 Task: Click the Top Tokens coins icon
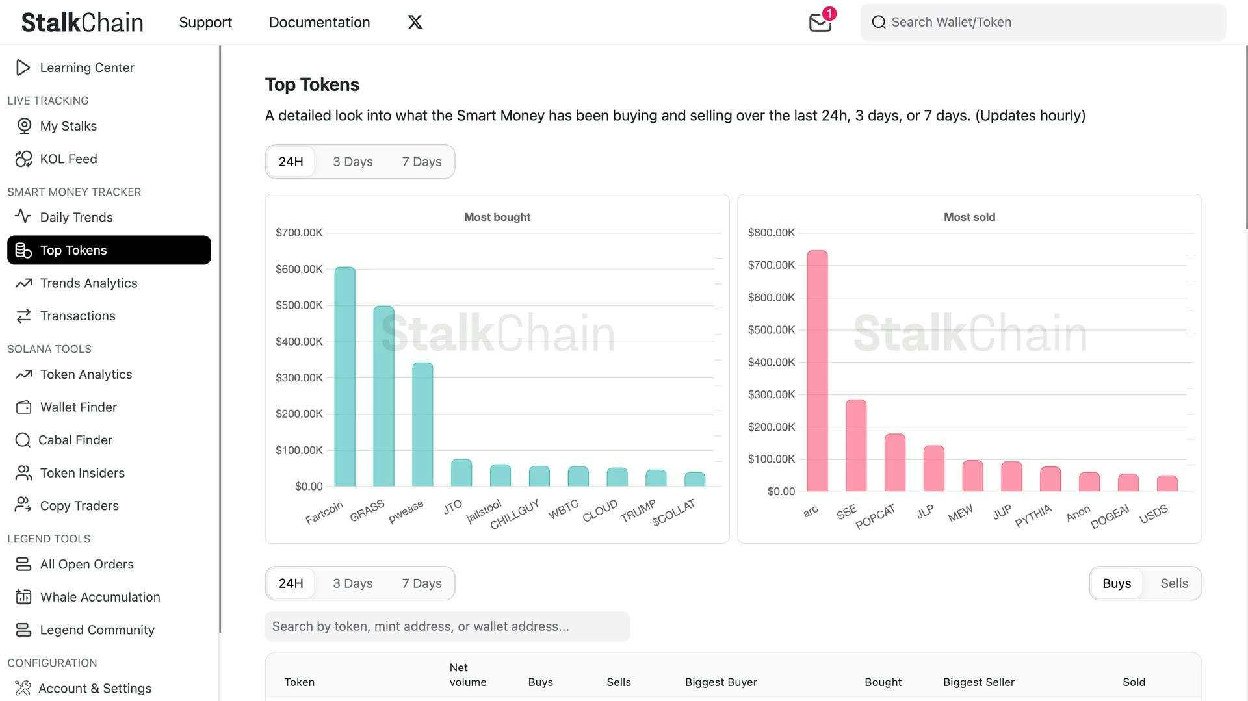point(23,250)
